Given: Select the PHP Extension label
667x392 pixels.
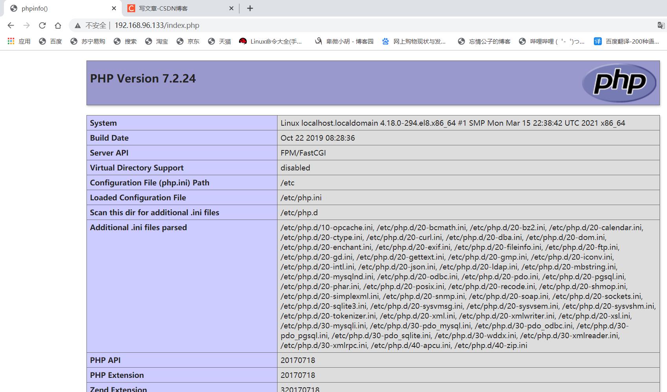Looking at the screenshot, I should point(117,375).
